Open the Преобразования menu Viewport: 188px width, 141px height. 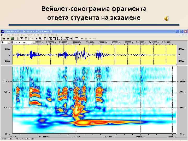34,35
